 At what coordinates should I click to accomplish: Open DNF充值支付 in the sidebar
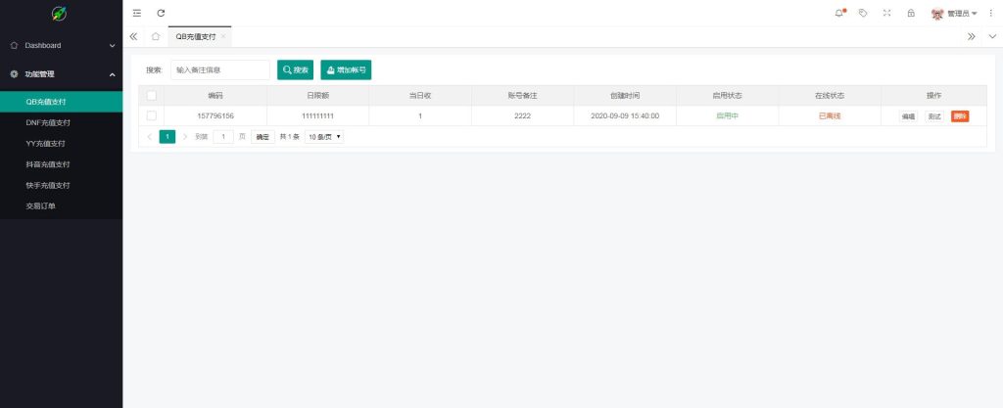[x=48, y=123]
